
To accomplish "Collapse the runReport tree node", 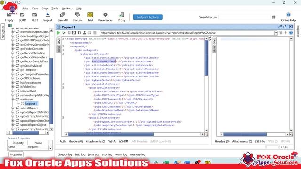I will tap(13, 100).
